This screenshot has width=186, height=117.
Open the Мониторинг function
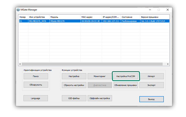(x=100, y=76)
